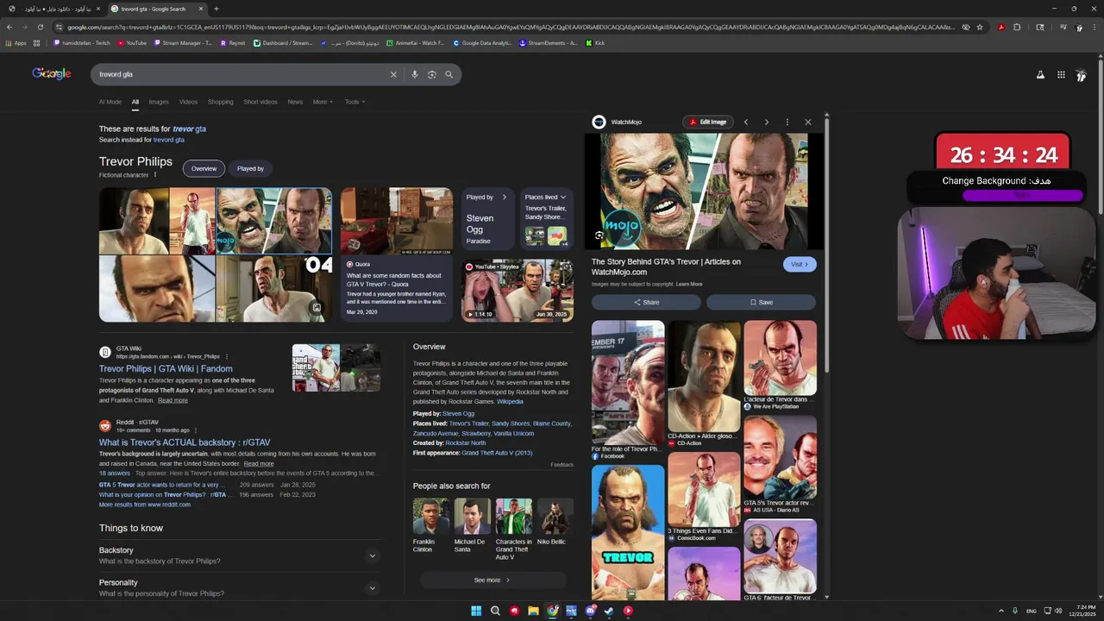Go back with the browser back arrow
Screen dimensions: 1104x621
(x=9, y=27)
